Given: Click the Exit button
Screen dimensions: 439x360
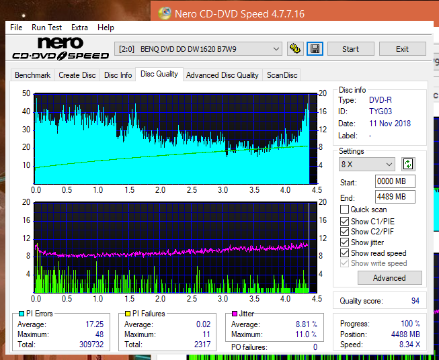Looking at the screenshot, I should click(402, 49).
